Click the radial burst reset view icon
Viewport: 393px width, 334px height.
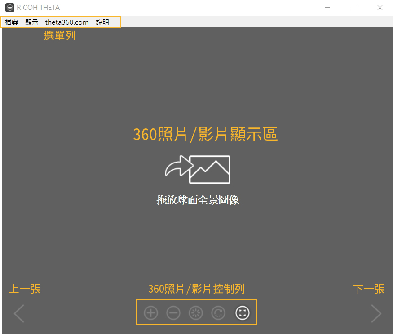click(196, 313)
